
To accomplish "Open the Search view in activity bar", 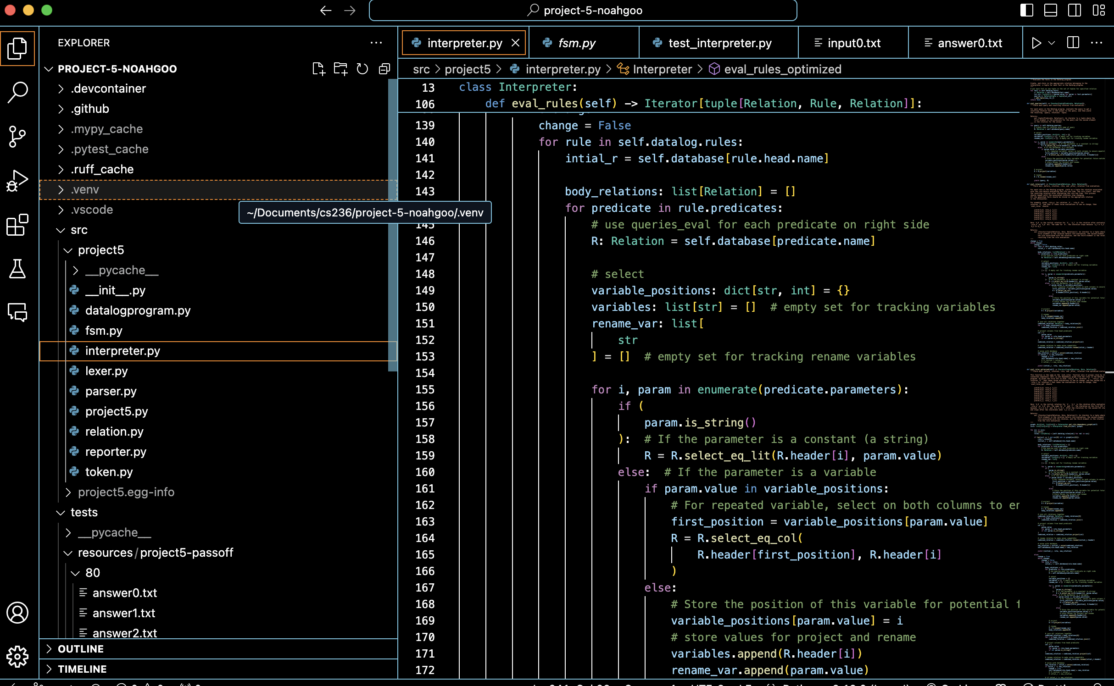I will (17, 92).
